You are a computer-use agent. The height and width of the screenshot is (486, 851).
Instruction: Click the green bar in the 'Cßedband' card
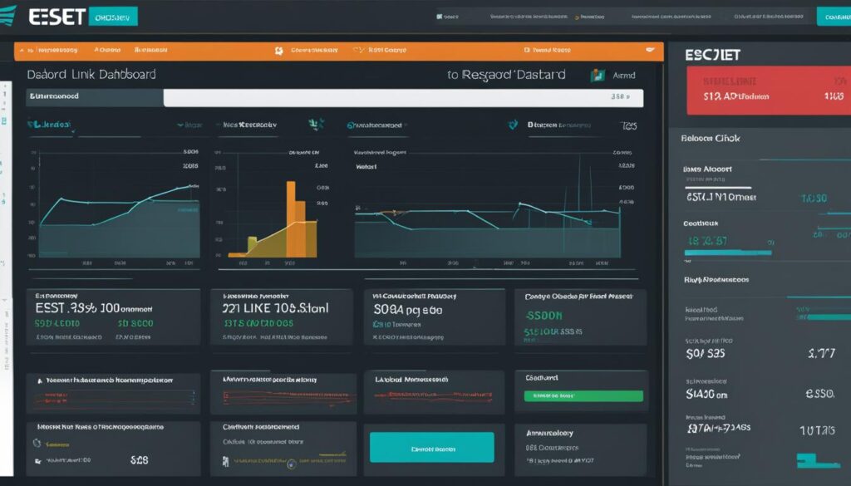tap(583, 396)
